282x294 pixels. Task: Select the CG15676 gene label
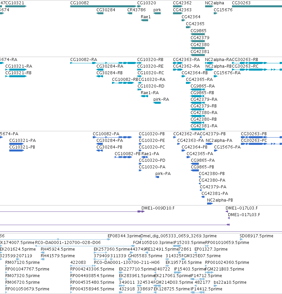(223, 10)
